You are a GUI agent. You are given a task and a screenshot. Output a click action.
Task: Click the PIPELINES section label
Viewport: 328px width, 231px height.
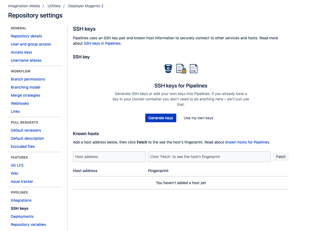19,192
